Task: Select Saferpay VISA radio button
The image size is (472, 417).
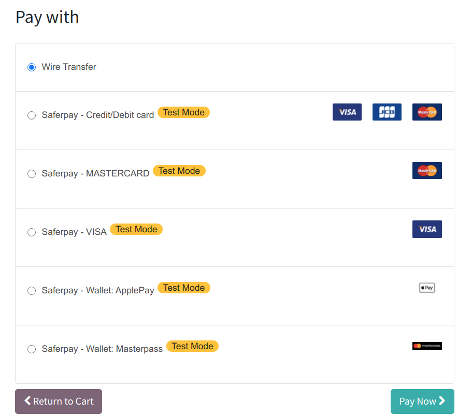Action: pyautogui.click(x=32, y=232)
